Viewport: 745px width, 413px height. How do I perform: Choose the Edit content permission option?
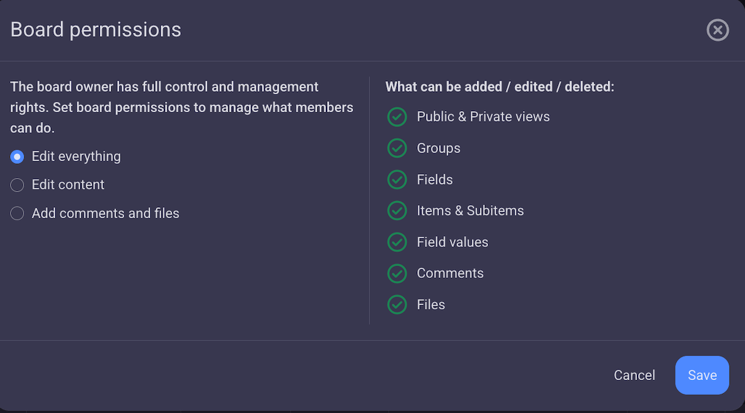click(x=17, y=185)
